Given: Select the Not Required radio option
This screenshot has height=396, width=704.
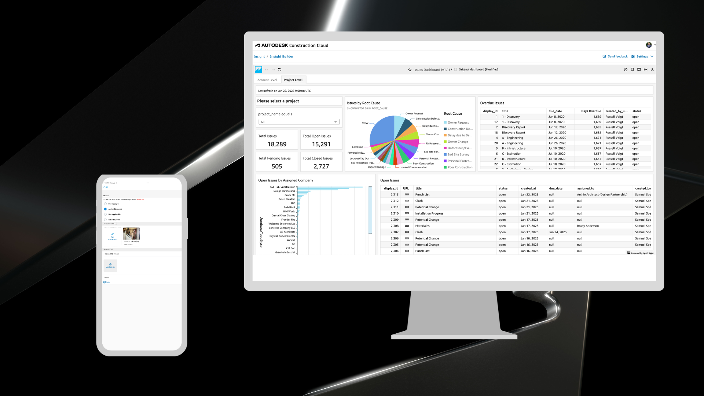Looking at the screenshot, I should [106, 220].
